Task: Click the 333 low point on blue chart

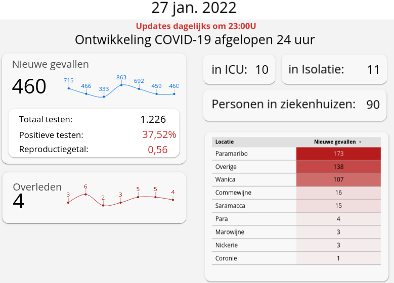Action: click(x=104, y=96)
